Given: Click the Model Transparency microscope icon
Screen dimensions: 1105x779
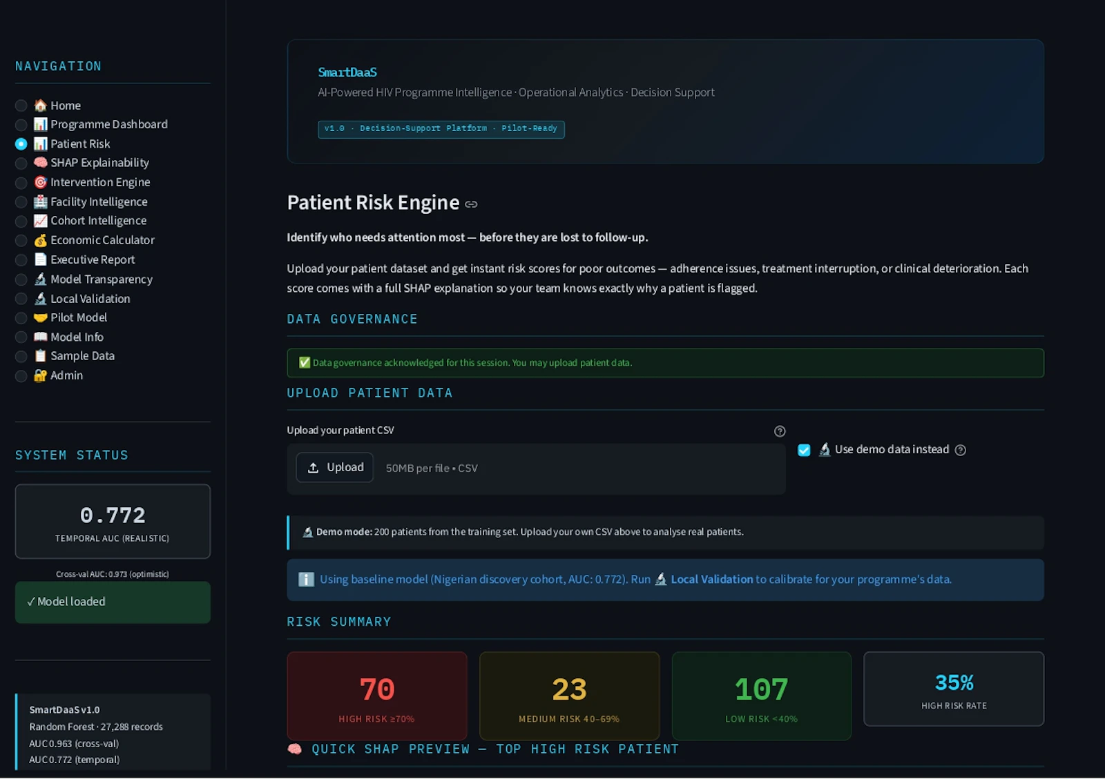Looking at the screenshot, I should (41, 279).
